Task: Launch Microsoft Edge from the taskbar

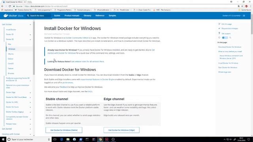Action: (62, 139)
